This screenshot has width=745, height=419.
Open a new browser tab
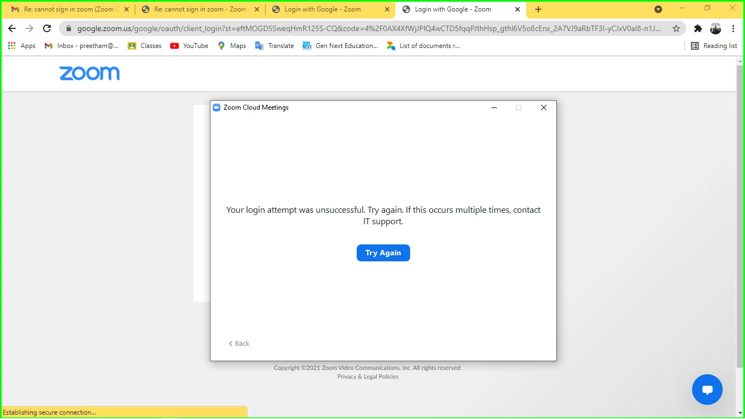pyautogui.click(x=538, y=9)
